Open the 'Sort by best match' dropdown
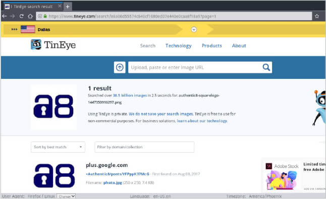 point(58,147)
